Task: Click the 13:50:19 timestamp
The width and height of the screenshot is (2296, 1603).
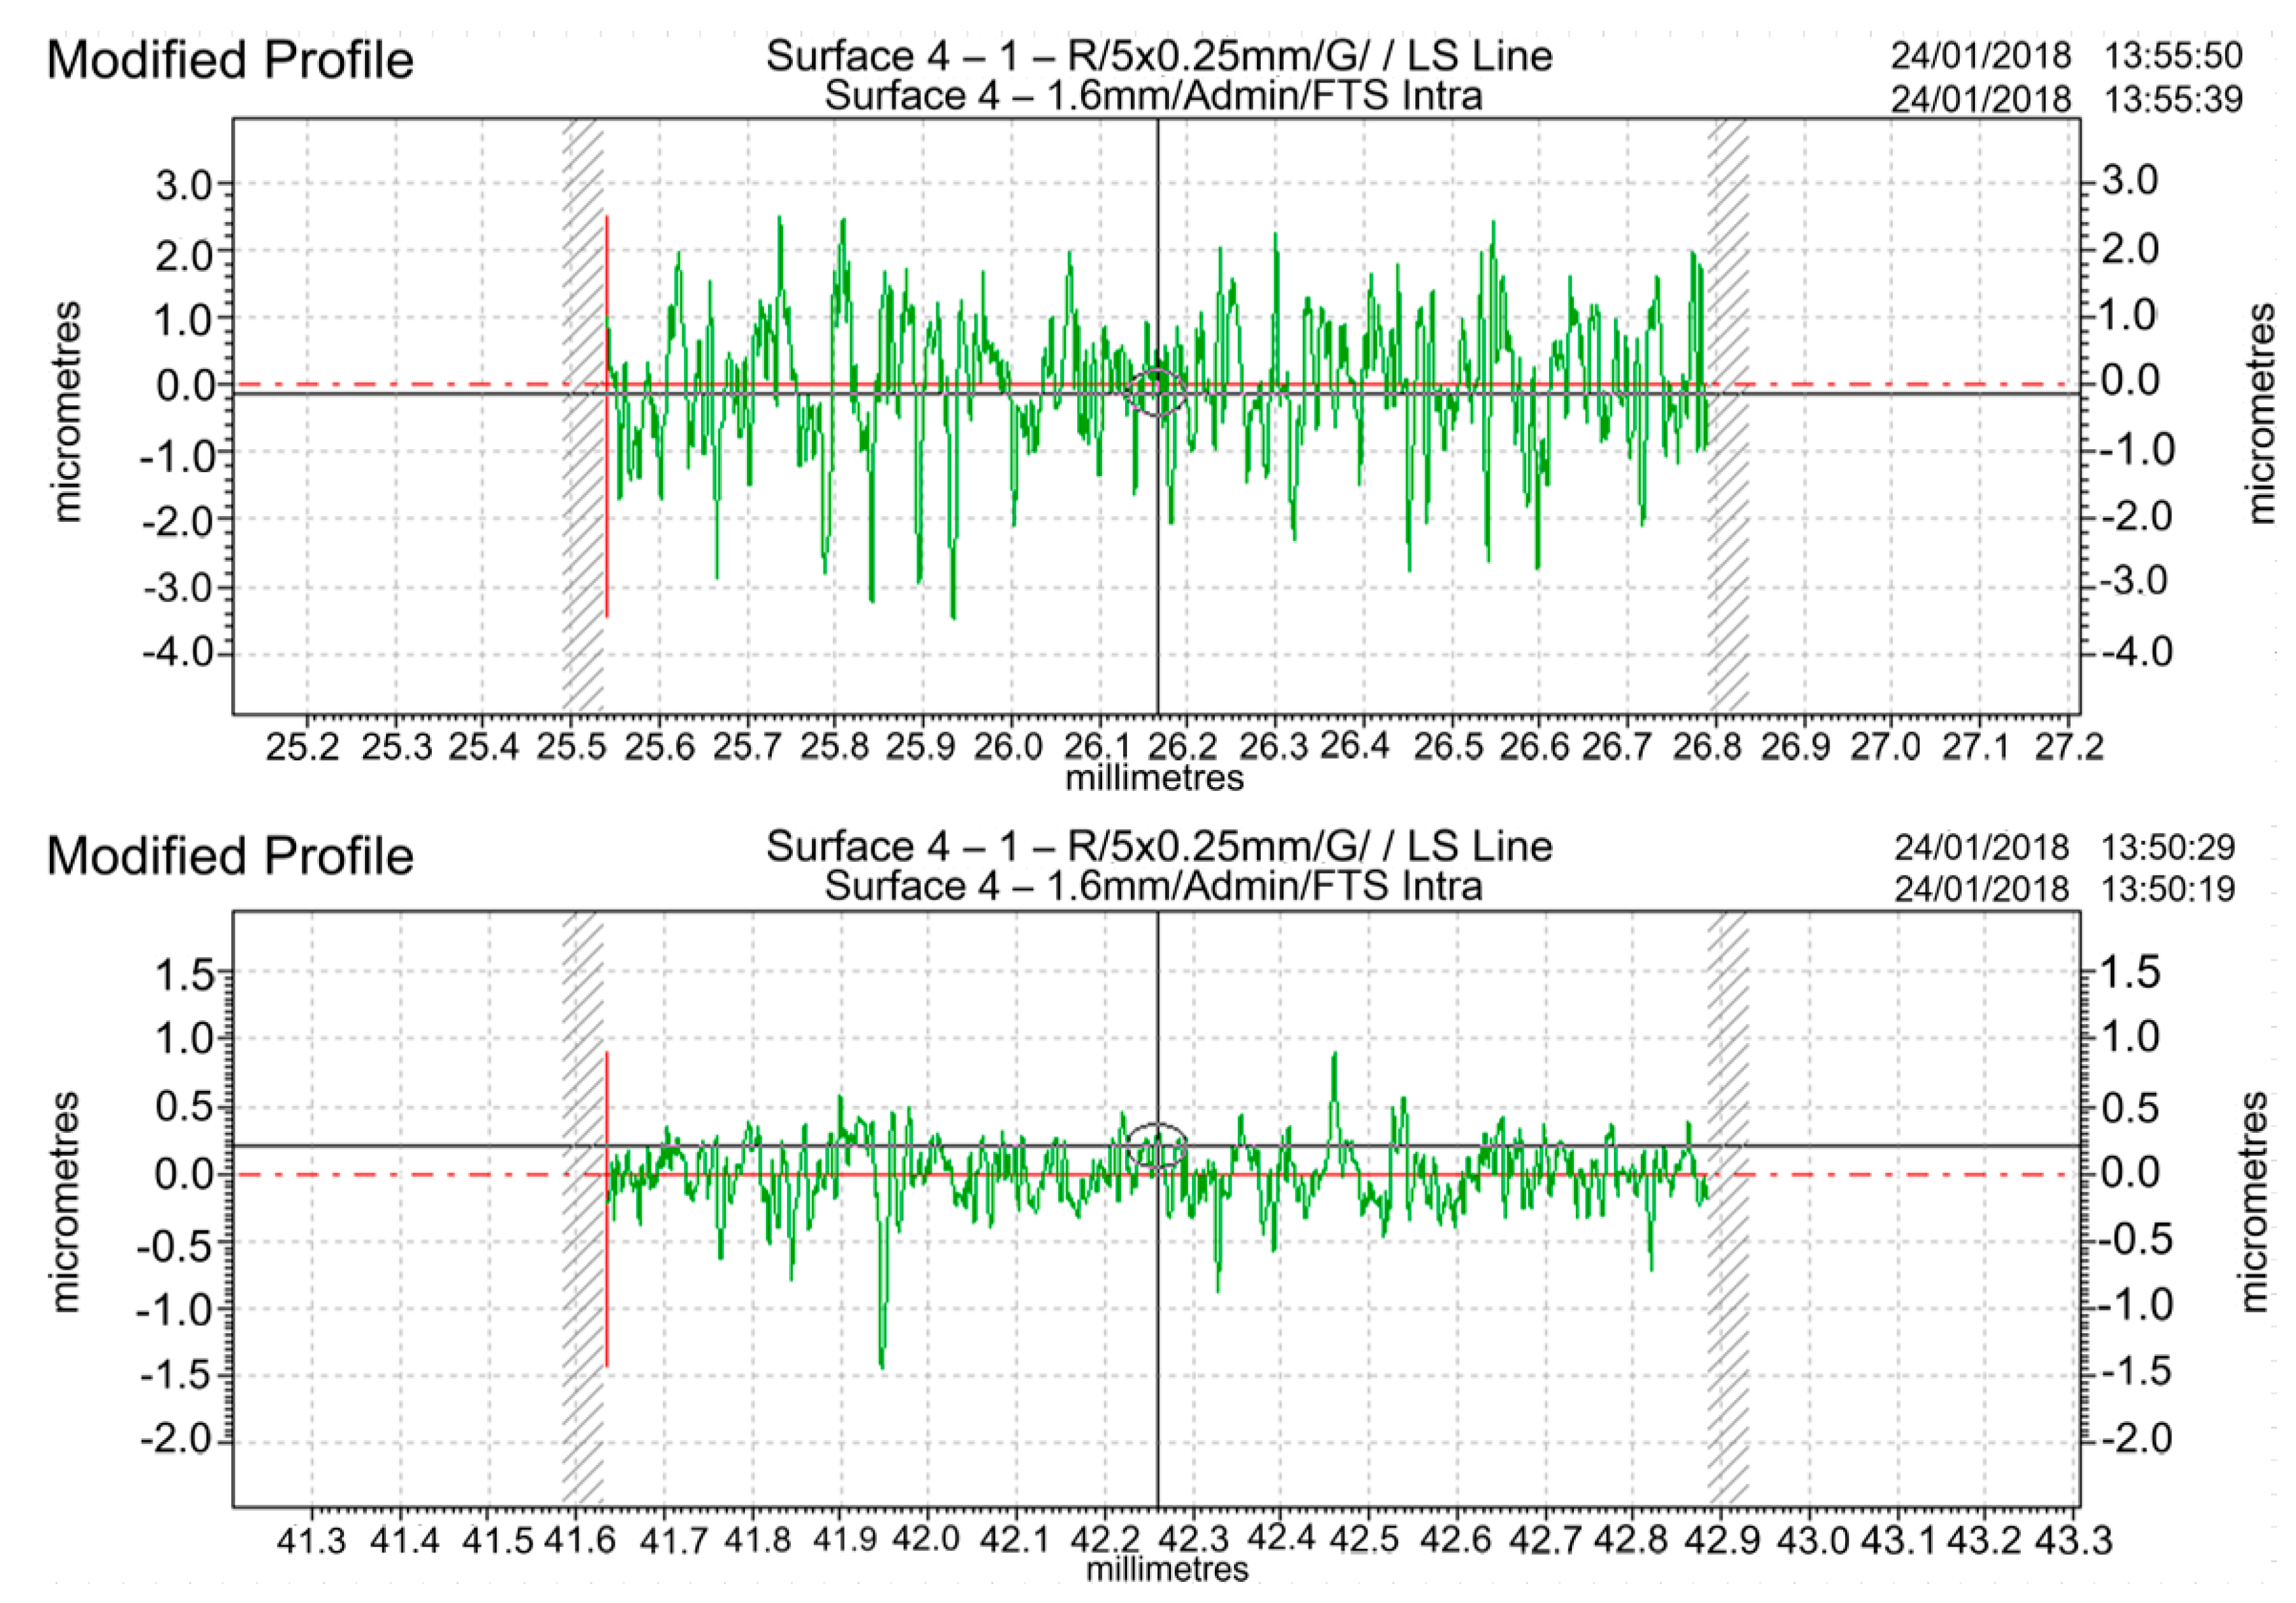Action: pos(2168,889)
